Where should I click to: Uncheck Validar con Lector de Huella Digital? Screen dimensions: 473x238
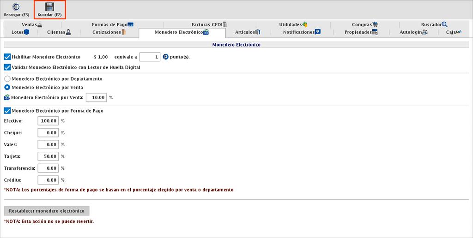(x=7, y=67)
